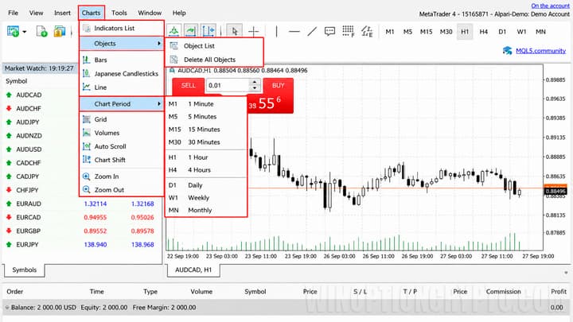573x322 pixels.
Task: Switch the timeframe to D1 on the toolbar
Action: pos(502,32)
